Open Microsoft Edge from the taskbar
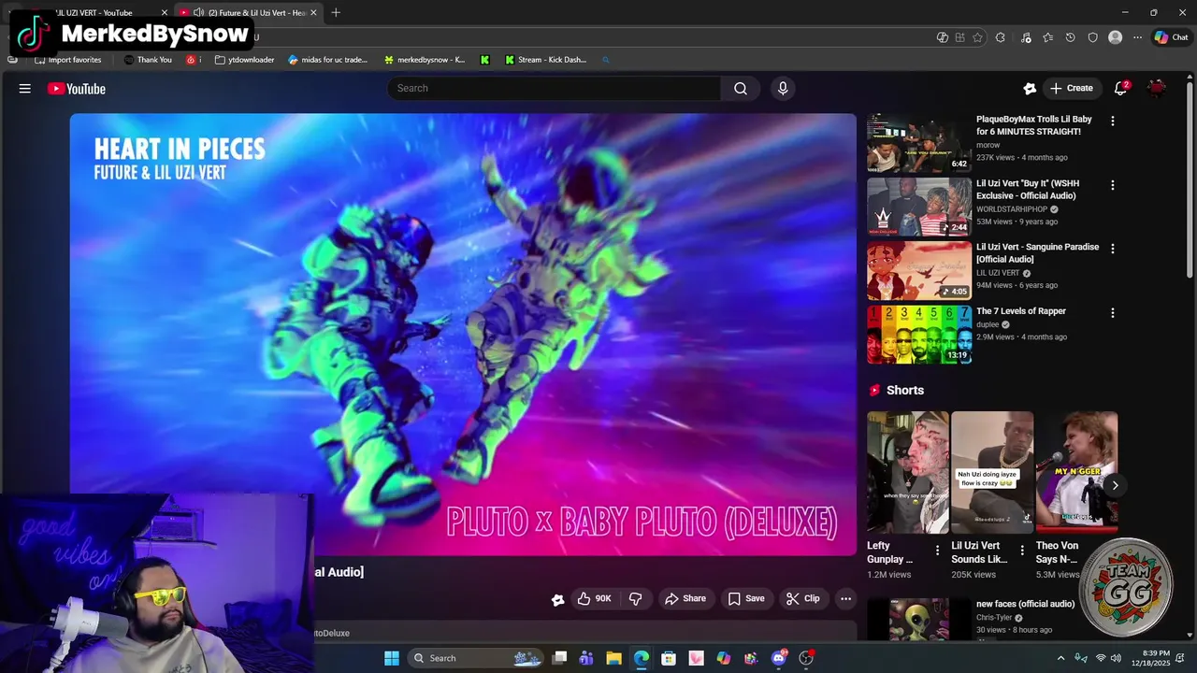1197x673 pixels. [641, 658]
